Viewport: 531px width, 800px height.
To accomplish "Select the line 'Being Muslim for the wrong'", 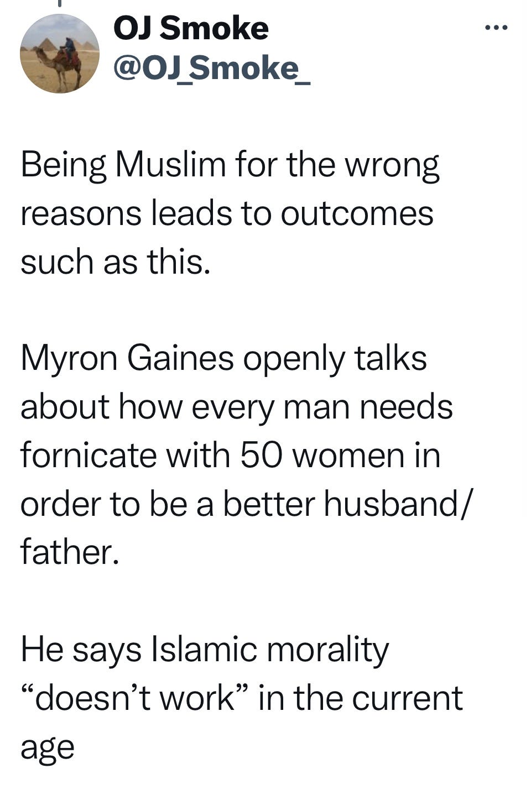I will pos(230,166).
